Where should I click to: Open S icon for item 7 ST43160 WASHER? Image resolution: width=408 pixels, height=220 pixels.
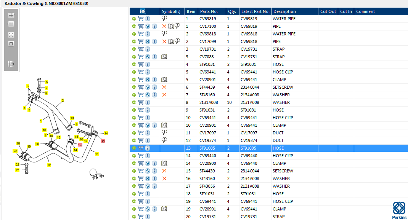coord(148,95)
